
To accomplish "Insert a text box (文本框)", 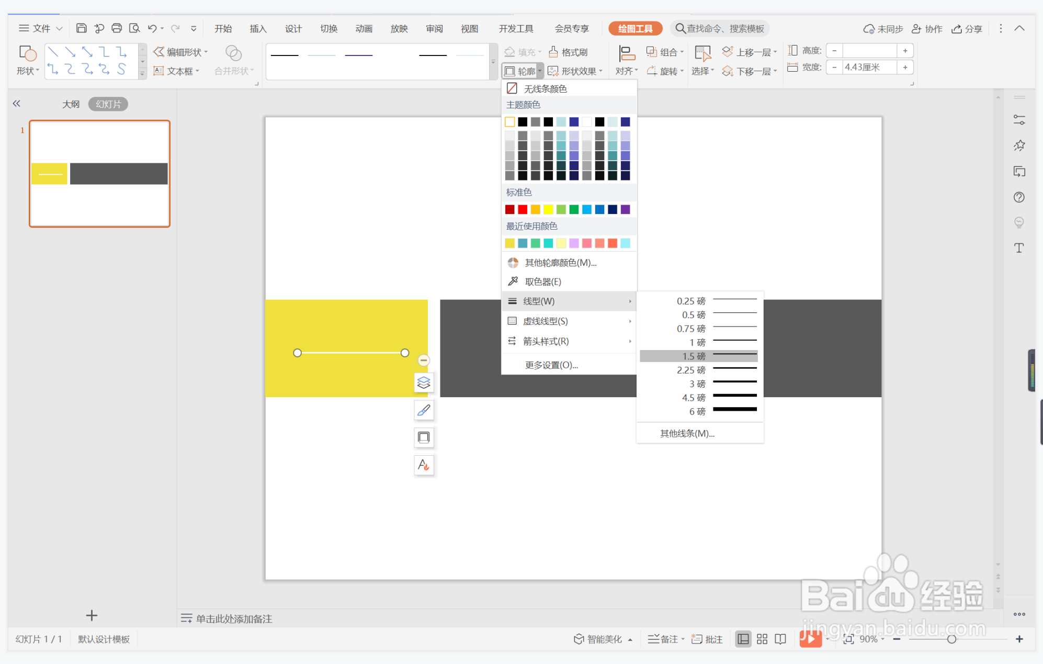I will (x=176, y=71).
